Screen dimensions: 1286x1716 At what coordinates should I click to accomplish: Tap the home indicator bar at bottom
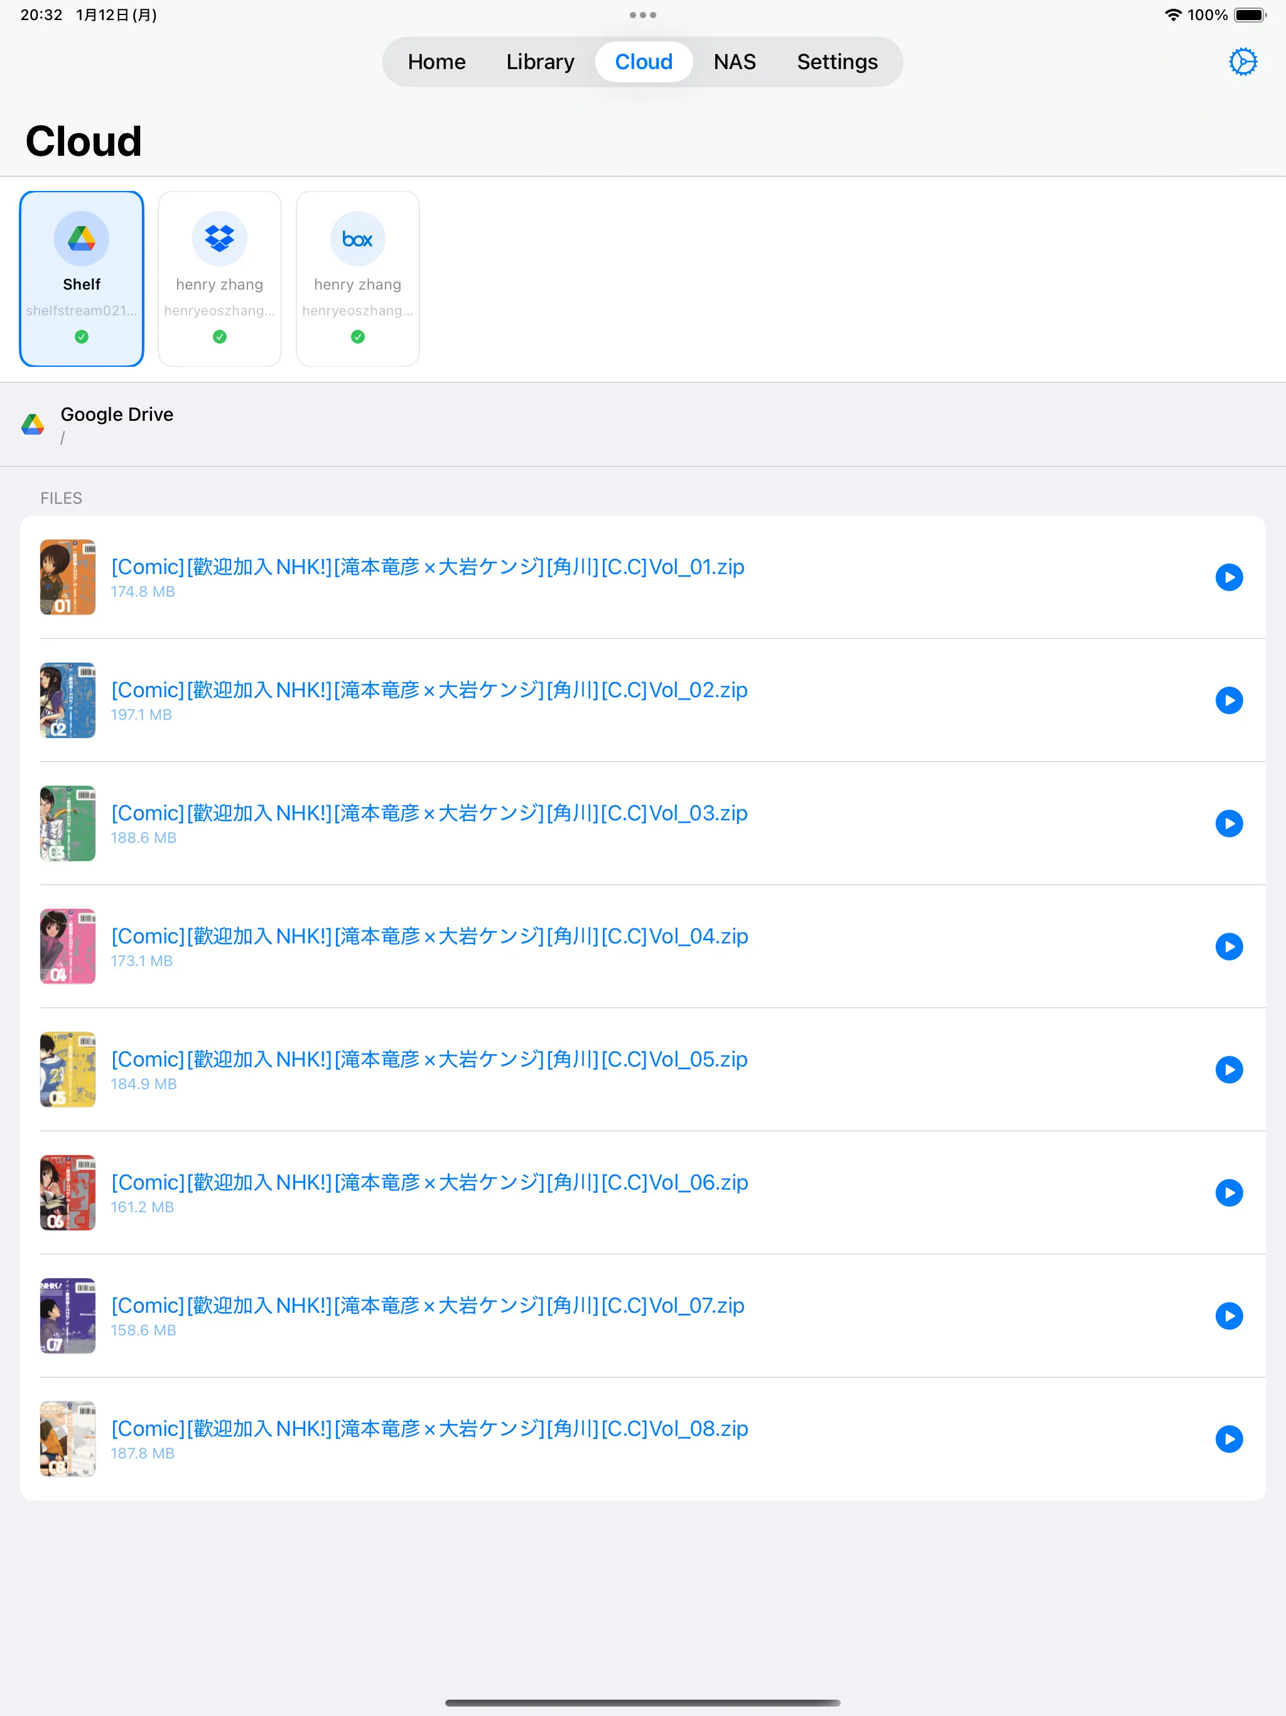[x=642, y=1703]
